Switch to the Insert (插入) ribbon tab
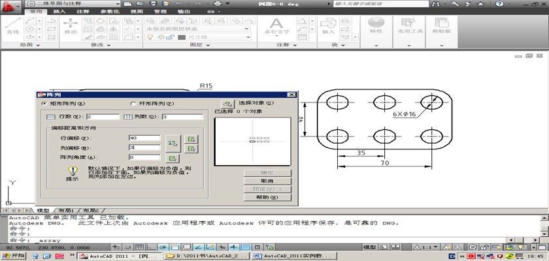 59,11
